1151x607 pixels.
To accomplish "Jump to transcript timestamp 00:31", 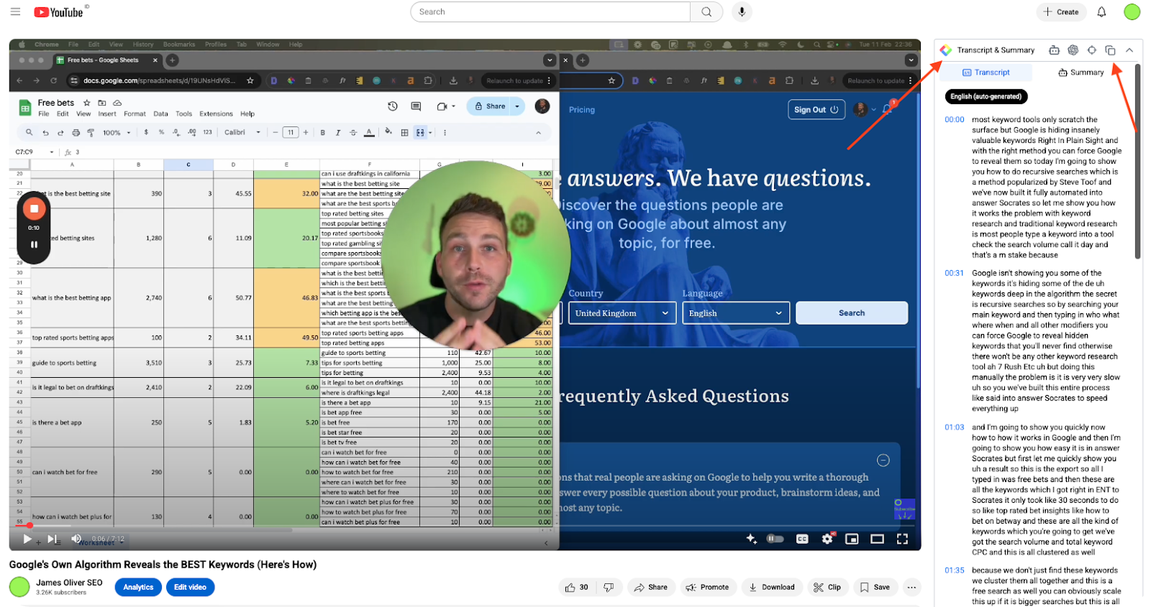I will [954, 273].
